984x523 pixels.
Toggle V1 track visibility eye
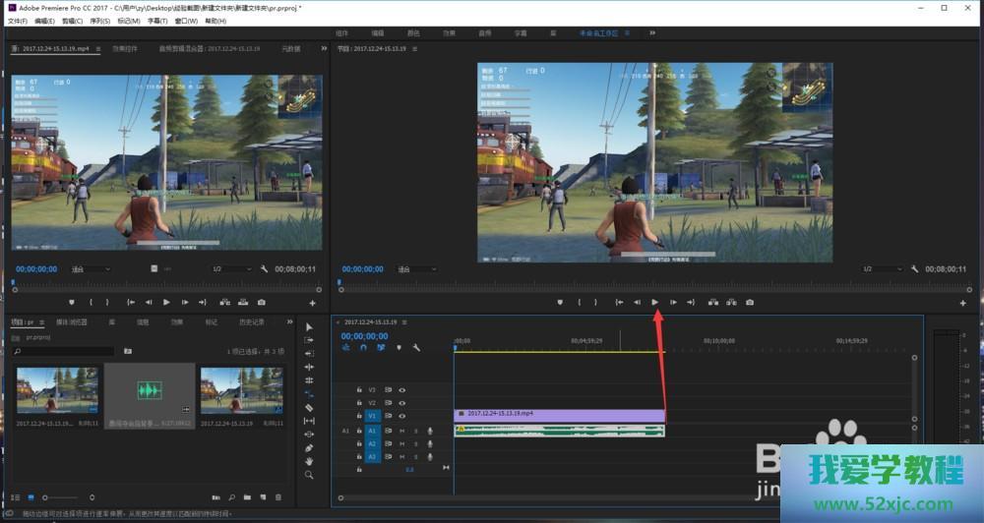pyautogui.click(x=401, y=416)
